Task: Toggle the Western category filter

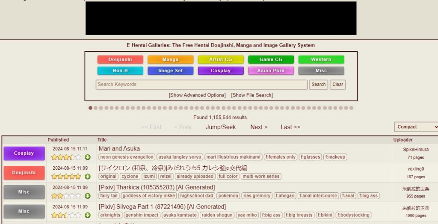Action: (321, 59)
